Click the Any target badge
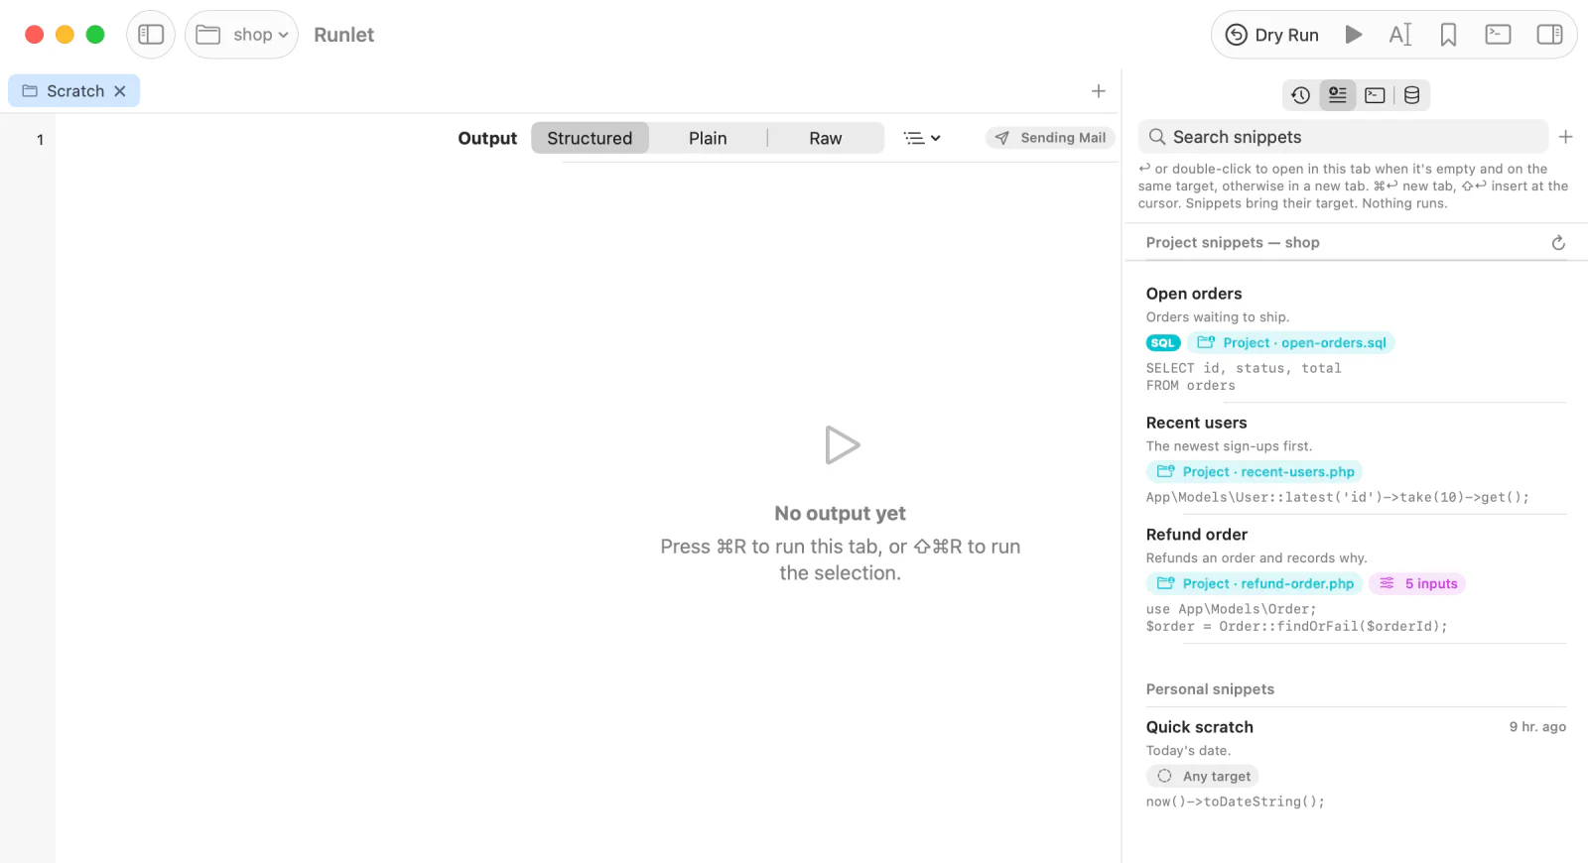The height and width of the screenshot is (863, 1588). point(1203,777)
